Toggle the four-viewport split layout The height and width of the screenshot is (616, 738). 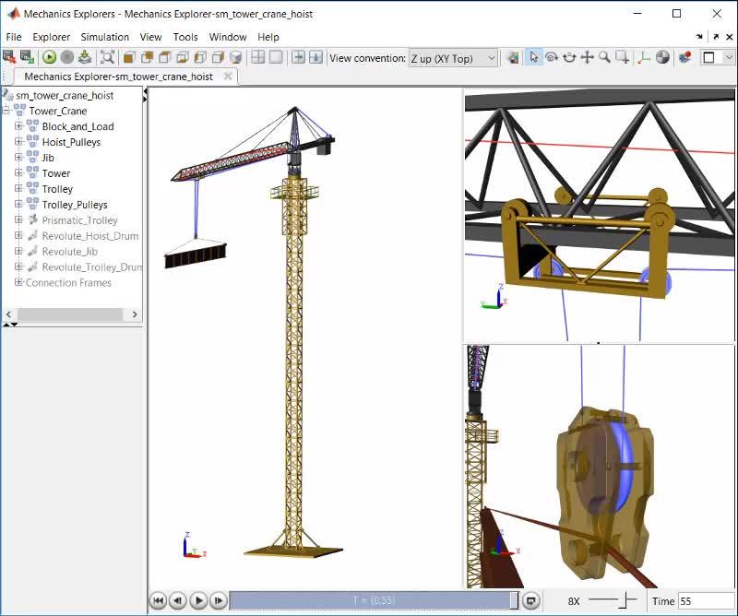click(258, 57)
